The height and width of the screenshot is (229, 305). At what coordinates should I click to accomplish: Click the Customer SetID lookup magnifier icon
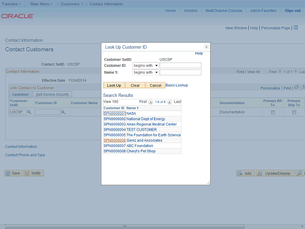29,112
